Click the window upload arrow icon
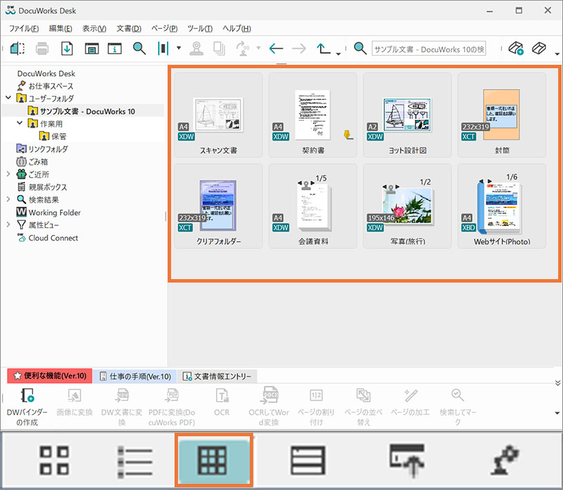This screenshot has width=563, height=490. click(407, 460)
